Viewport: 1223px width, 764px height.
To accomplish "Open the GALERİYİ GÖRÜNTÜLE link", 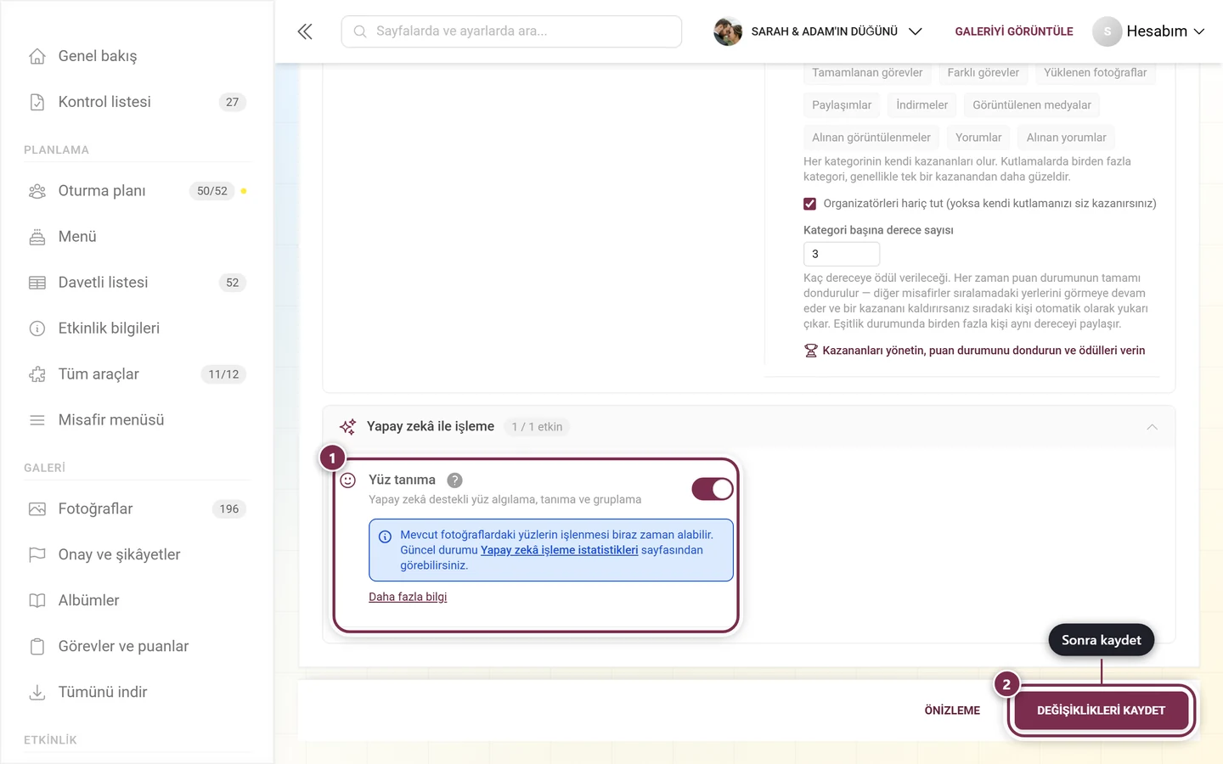I will pyautogui.click(x=1014, y=31).
